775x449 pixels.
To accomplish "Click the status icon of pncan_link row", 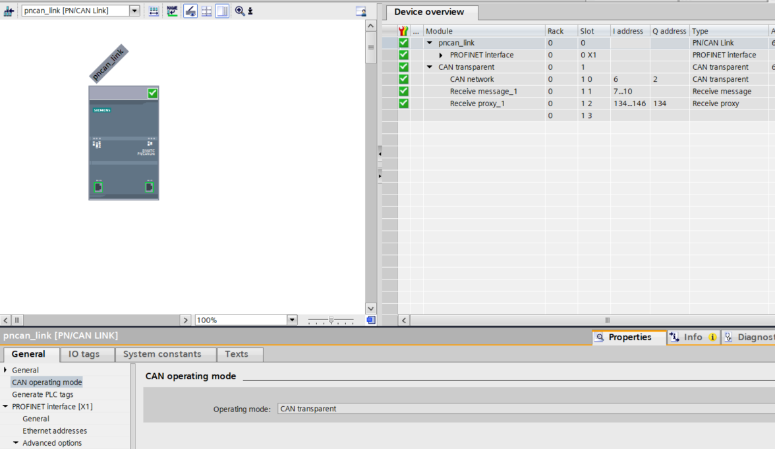I will tap(404, 43).
